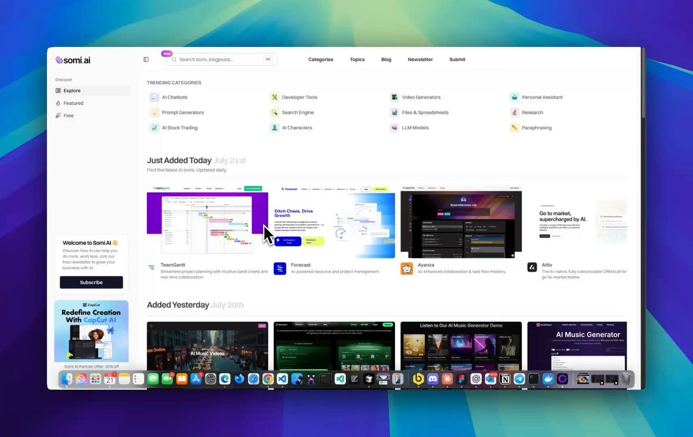This screenshot has width=693, height=437.
Task: Open the Newsletter nav link
Action: tap(420, 59)
